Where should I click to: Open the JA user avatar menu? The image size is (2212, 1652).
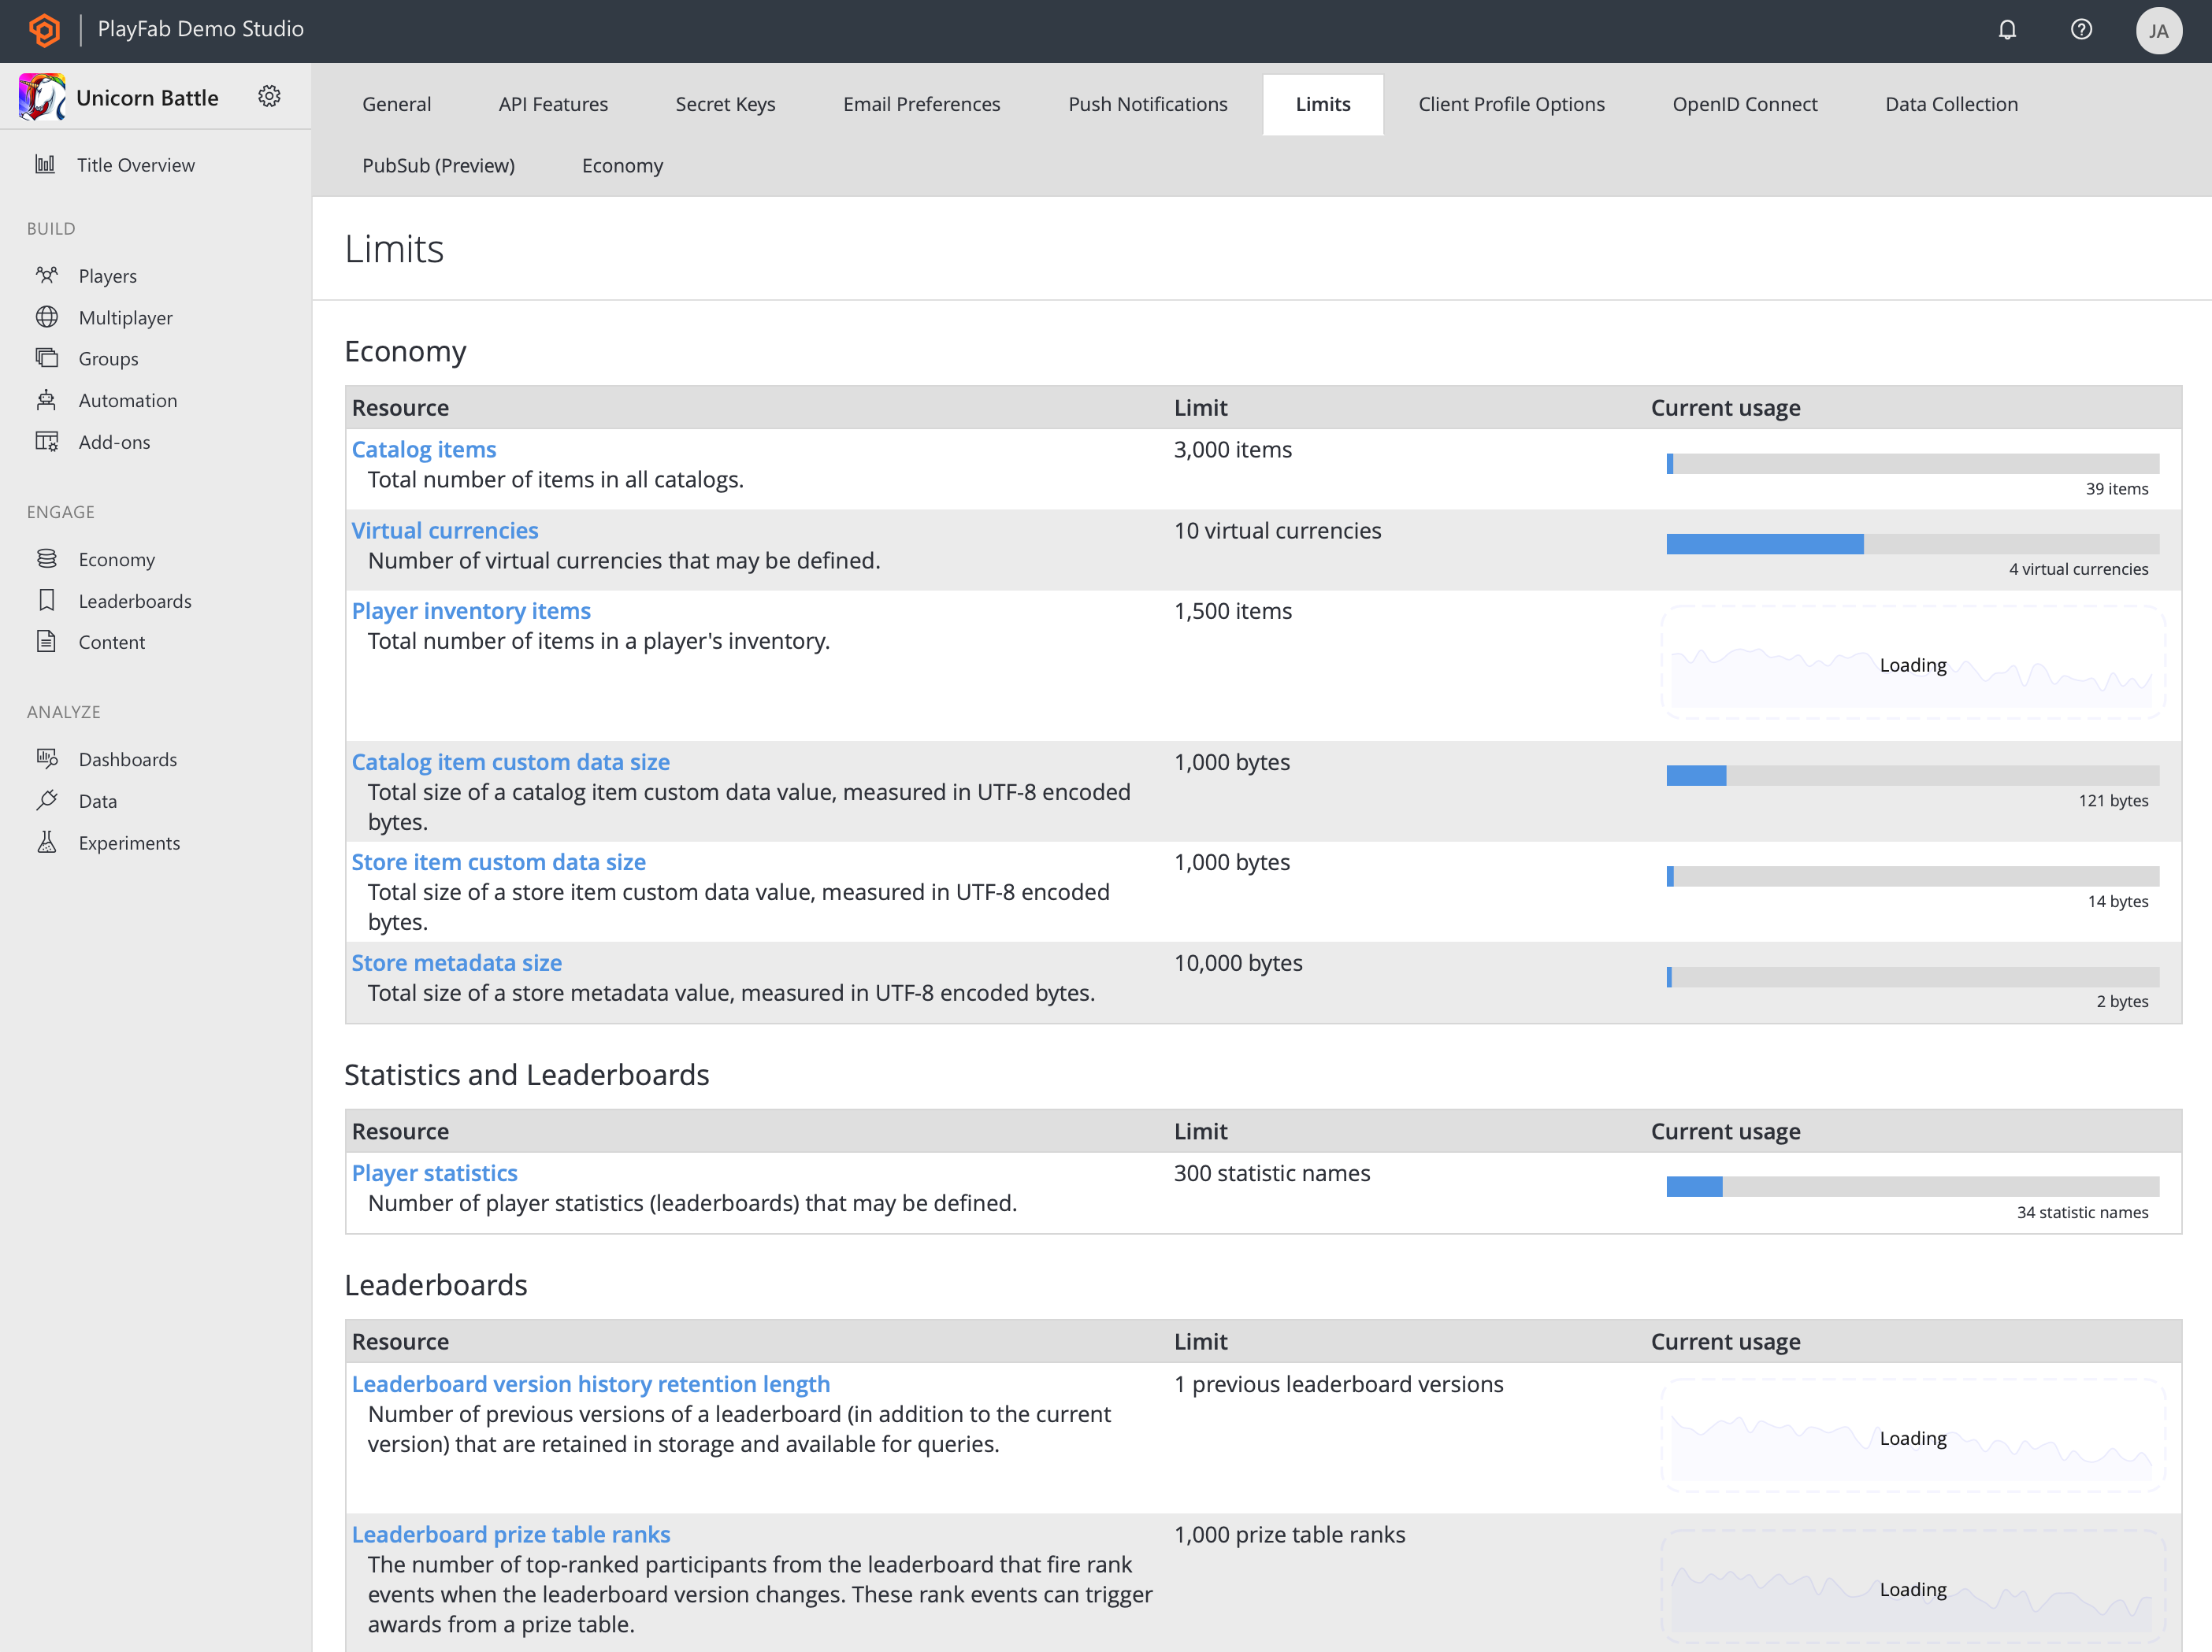click(x=2158, y=31)
